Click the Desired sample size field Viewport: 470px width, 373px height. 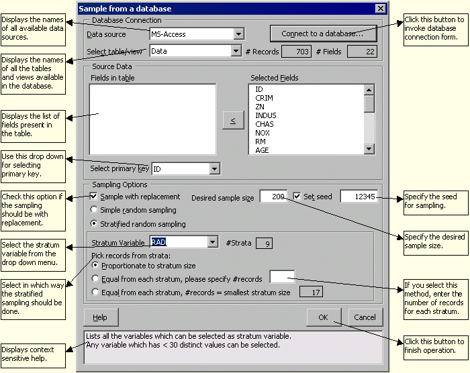point(273,197)
